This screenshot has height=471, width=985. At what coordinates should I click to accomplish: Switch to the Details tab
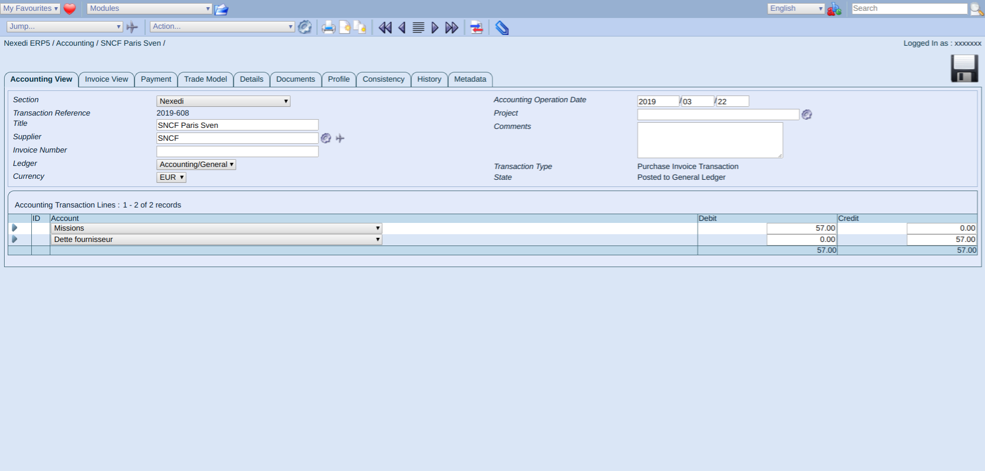252,79
